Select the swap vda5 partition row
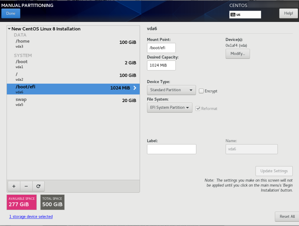This screenshot has height=226, width=299. 73,102
